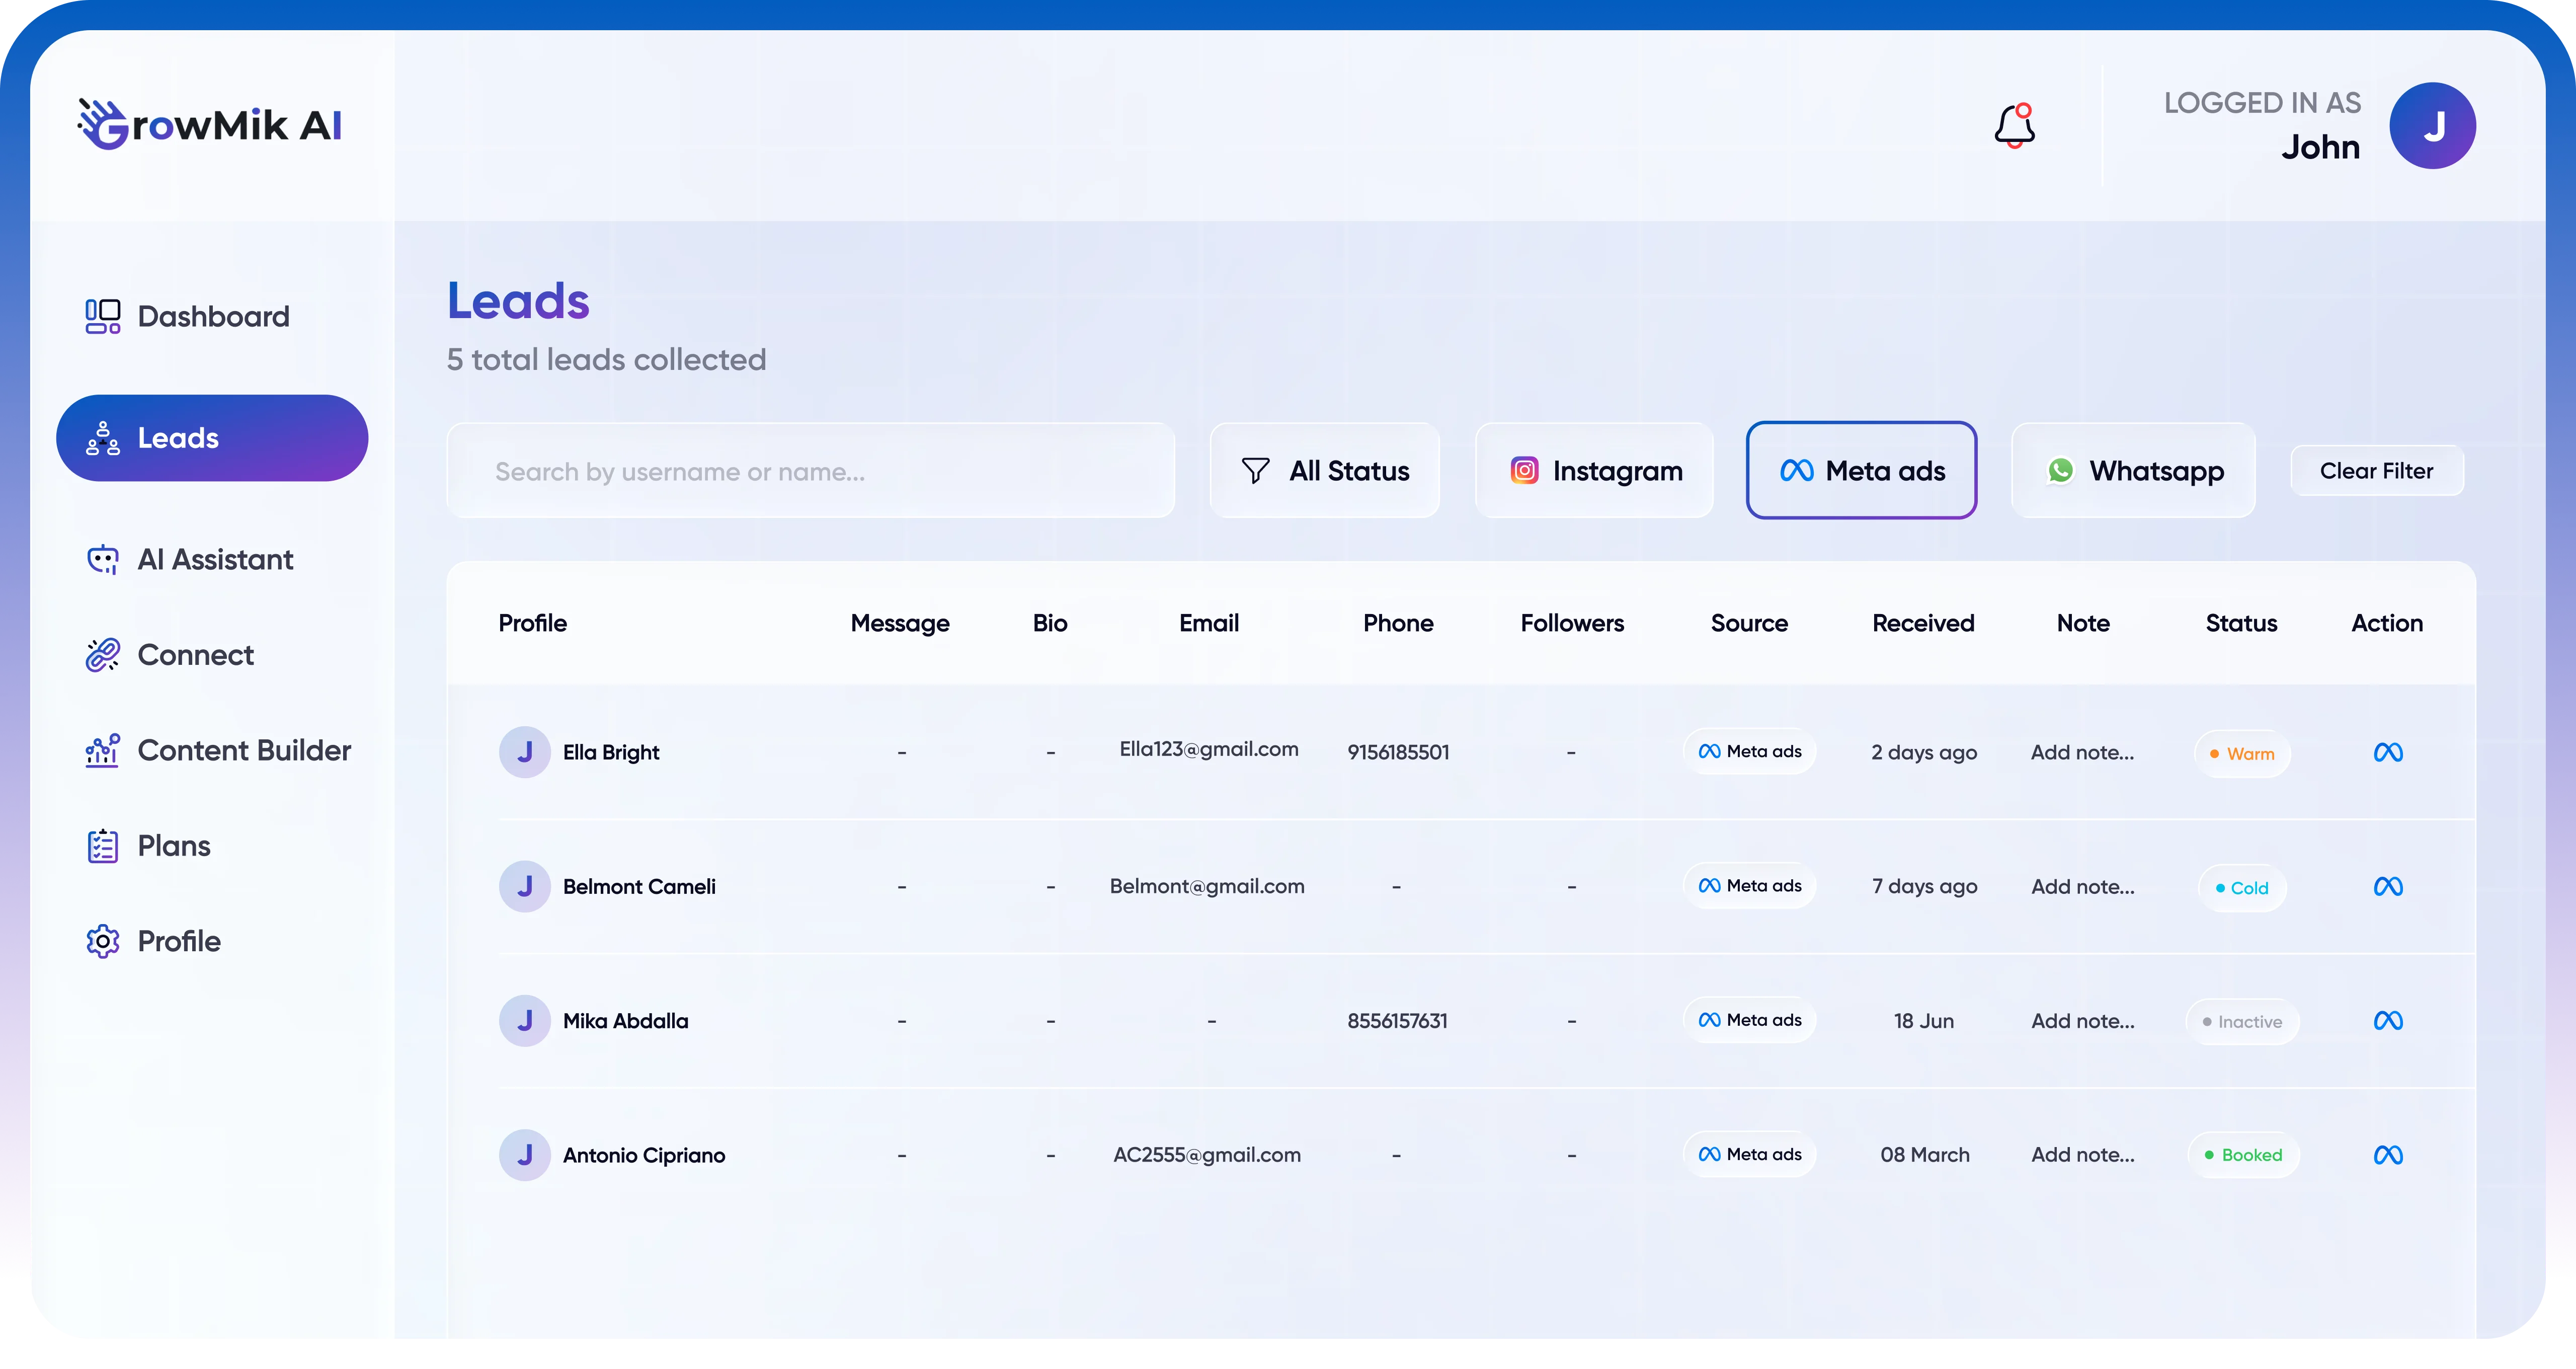The width and height of the screenshot is (2576, 1369).
Task: Click the Leads people icon
Action: pyautogui.click(x=103, y=438)
